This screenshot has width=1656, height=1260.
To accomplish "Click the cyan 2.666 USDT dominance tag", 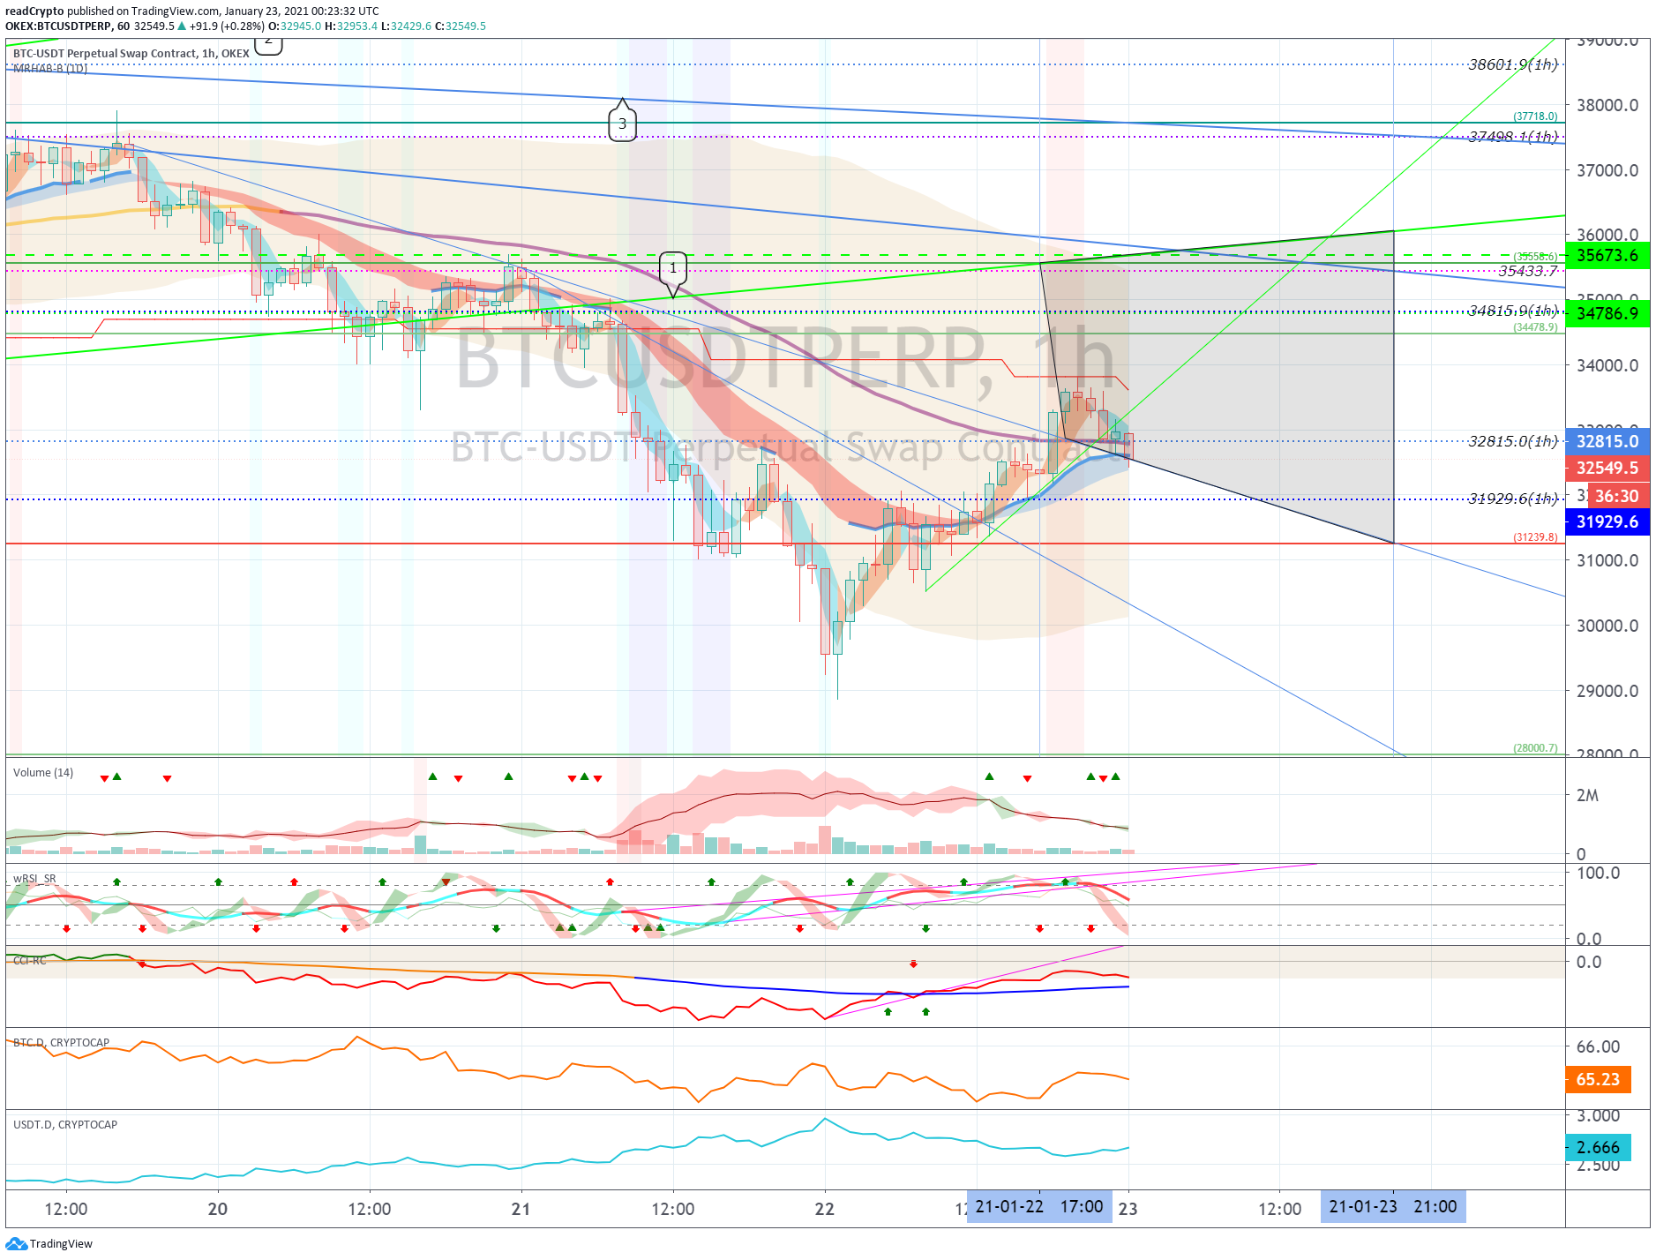I will point(1598,1147).
